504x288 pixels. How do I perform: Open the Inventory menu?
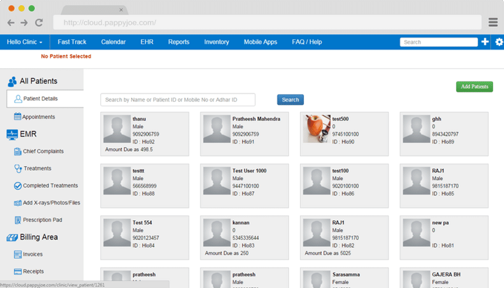pyautogui.click(x=217, y=42)
